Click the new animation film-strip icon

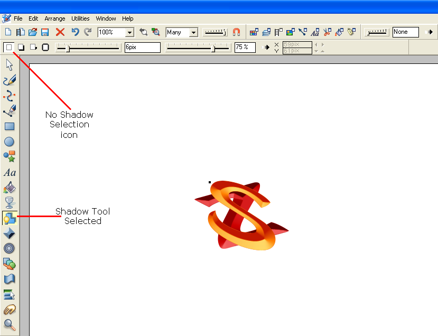pos(21,32)
